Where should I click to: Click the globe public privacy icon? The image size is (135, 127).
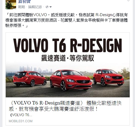[x=47, y=7]
